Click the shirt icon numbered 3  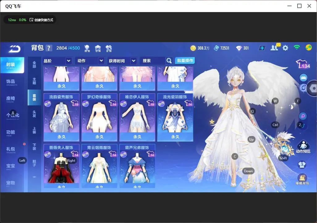pos(302,164)
